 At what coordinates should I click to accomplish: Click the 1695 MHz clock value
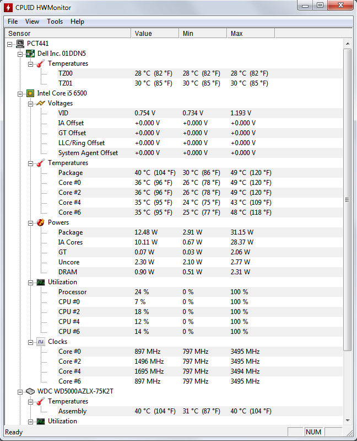(149, 371)
